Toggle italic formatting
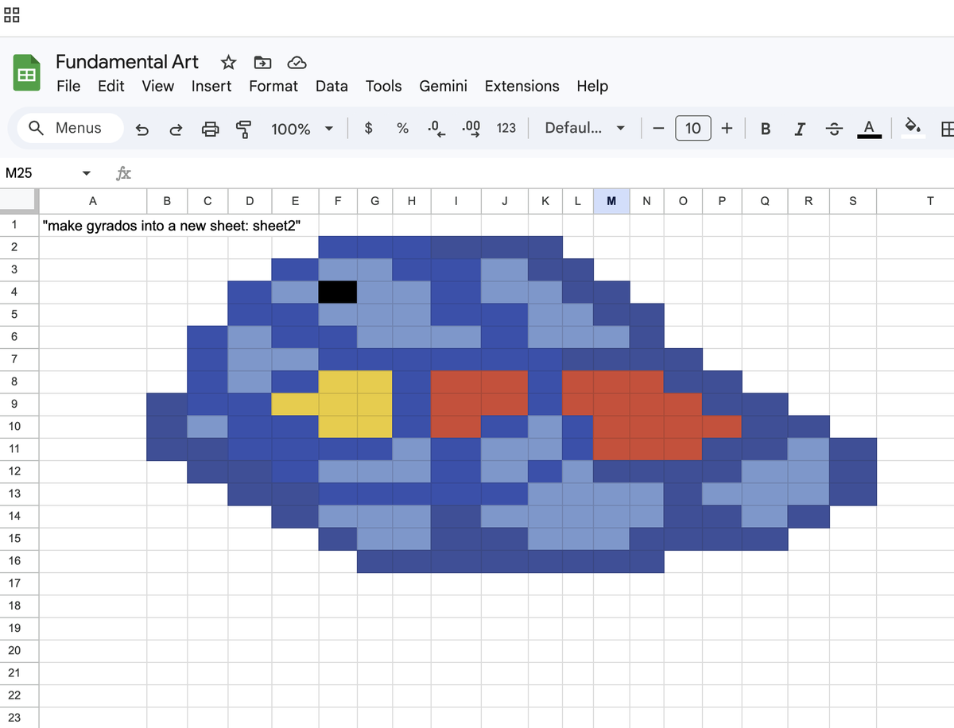 (x=800, y=129)
